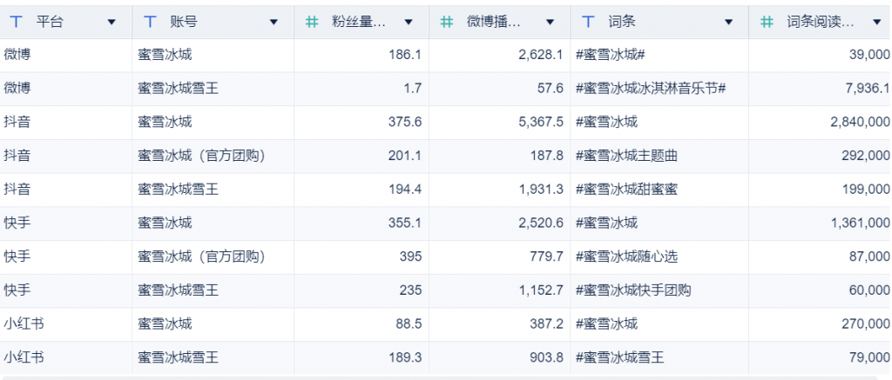Click the text type icon of 词条 column

pos(588,22)
